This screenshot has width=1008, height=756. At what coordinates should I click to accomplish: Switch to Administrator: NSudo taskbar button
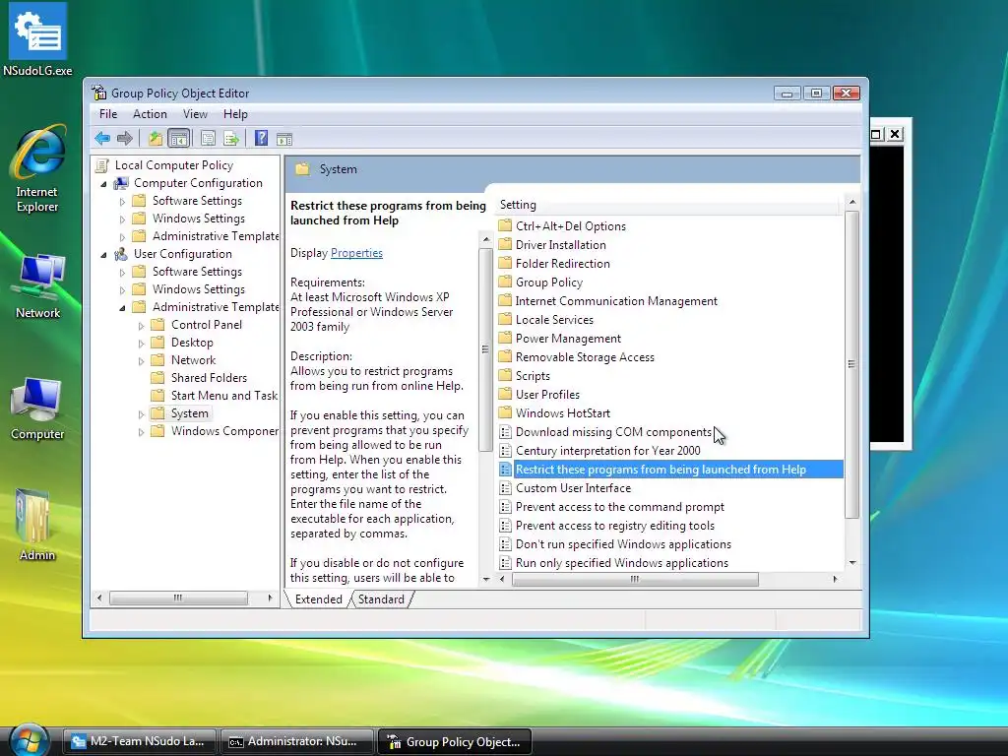(x=297, y=741)
